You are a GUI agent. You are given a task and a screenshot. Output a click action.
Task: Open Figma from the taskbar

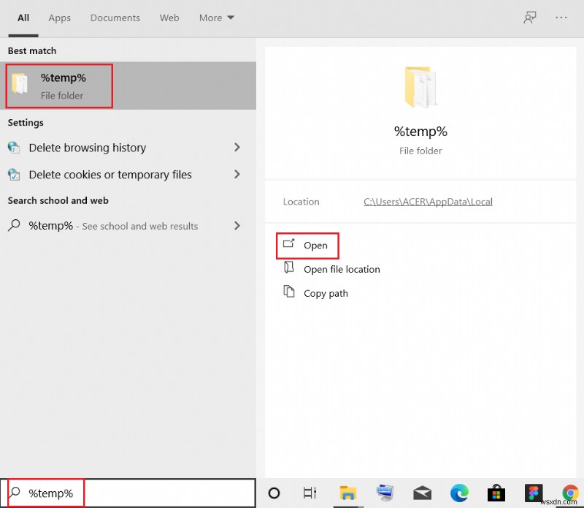click(534, 493)
